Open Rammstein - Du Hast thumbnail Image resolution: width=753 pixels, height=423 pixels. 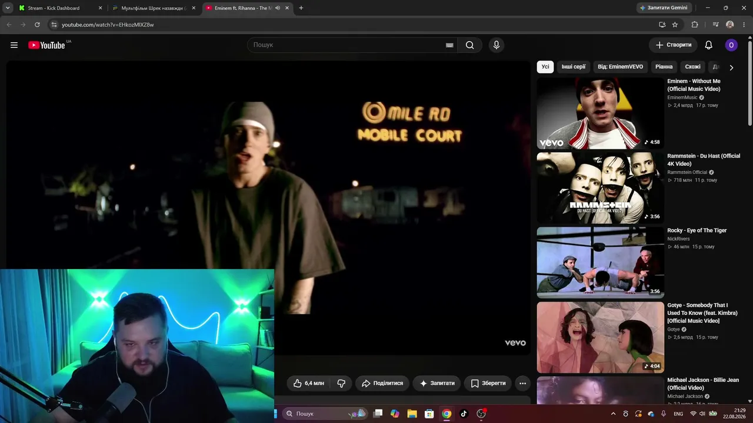tap(601, 188)
